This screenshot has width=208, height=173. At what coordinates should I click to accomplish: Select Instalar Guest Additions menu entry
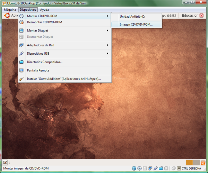pyautogui.click(x=64, y=79)
